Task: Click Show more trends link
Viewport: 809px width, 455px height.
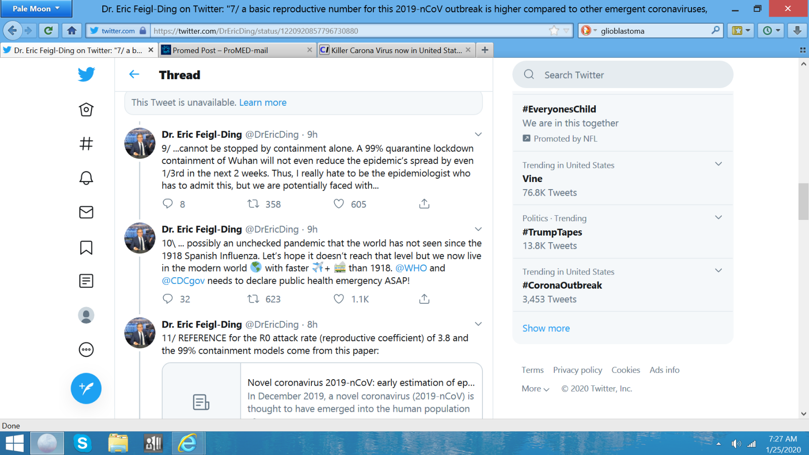Action: [x=546, y=328]
